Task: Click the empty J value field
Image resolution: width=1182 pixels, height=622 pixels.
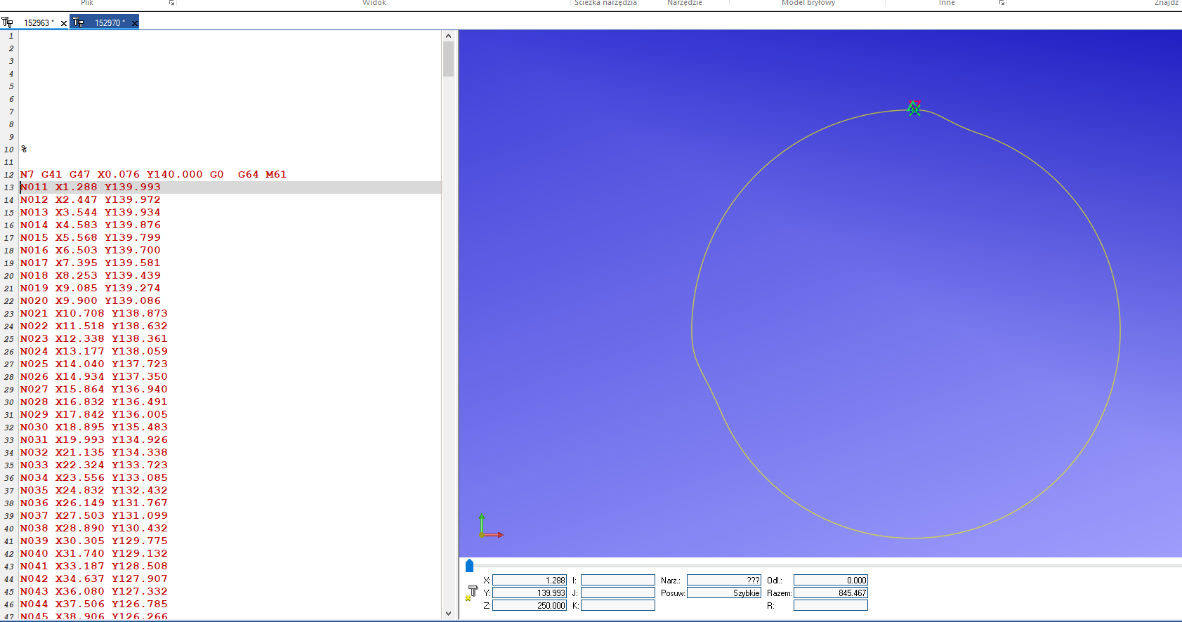Action: (x=618, y=593)
